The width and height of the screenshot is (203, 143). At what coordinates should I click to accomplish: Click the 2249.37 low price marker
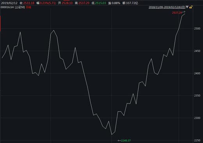126,141
